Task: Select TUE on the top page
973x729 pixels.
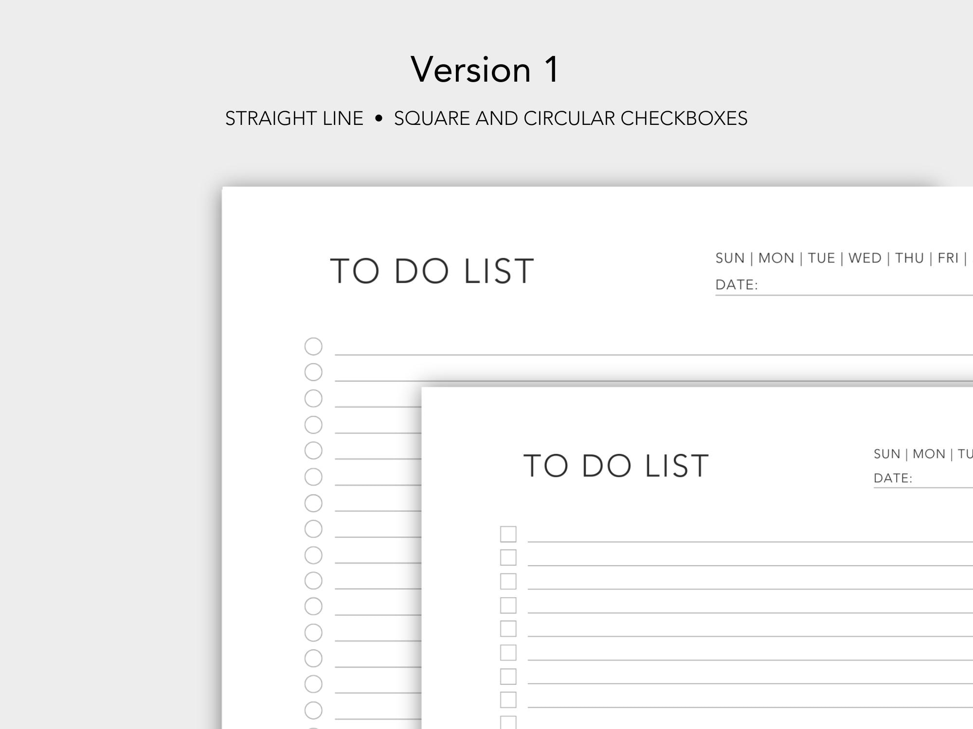Action: coord(821,258)
